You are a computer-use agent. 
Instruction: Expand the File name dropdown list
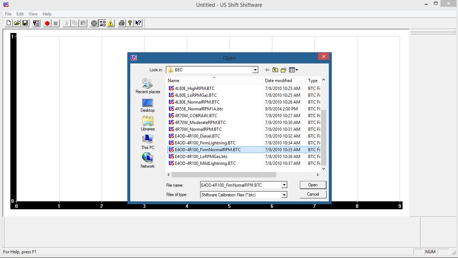click(284, 185)
